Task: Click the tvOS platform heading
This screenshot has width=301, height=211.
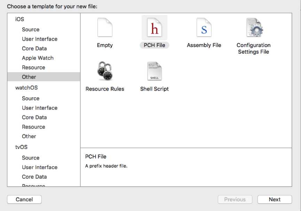Action: pos(21,147)
